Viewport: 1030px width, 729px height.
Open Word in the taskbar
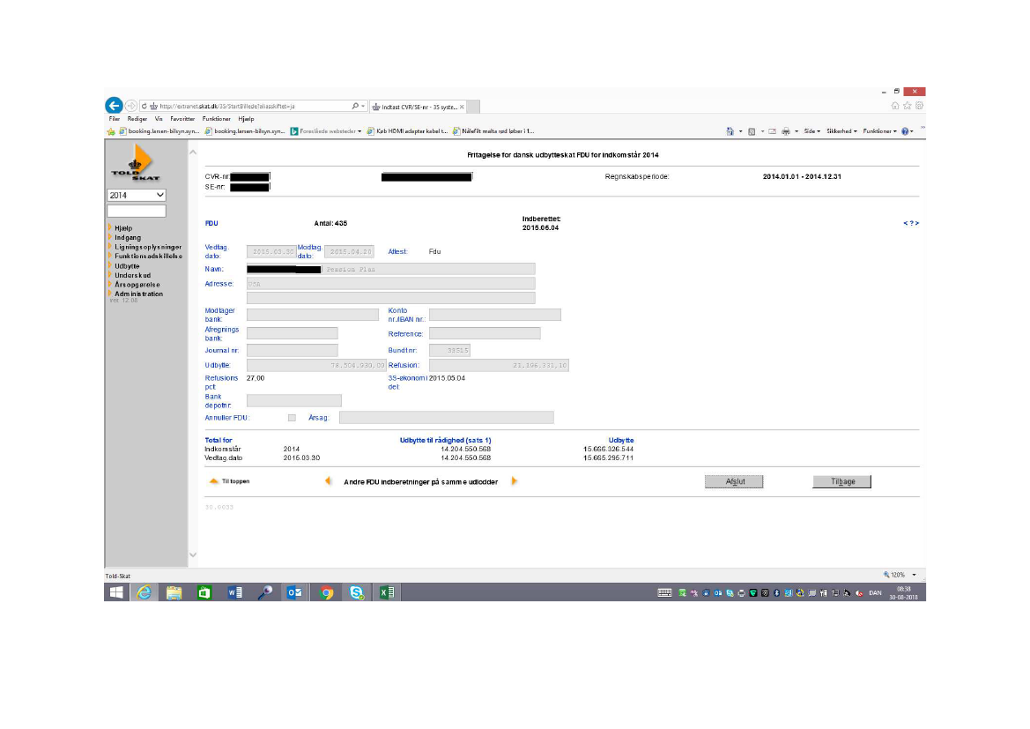point(234,593)
